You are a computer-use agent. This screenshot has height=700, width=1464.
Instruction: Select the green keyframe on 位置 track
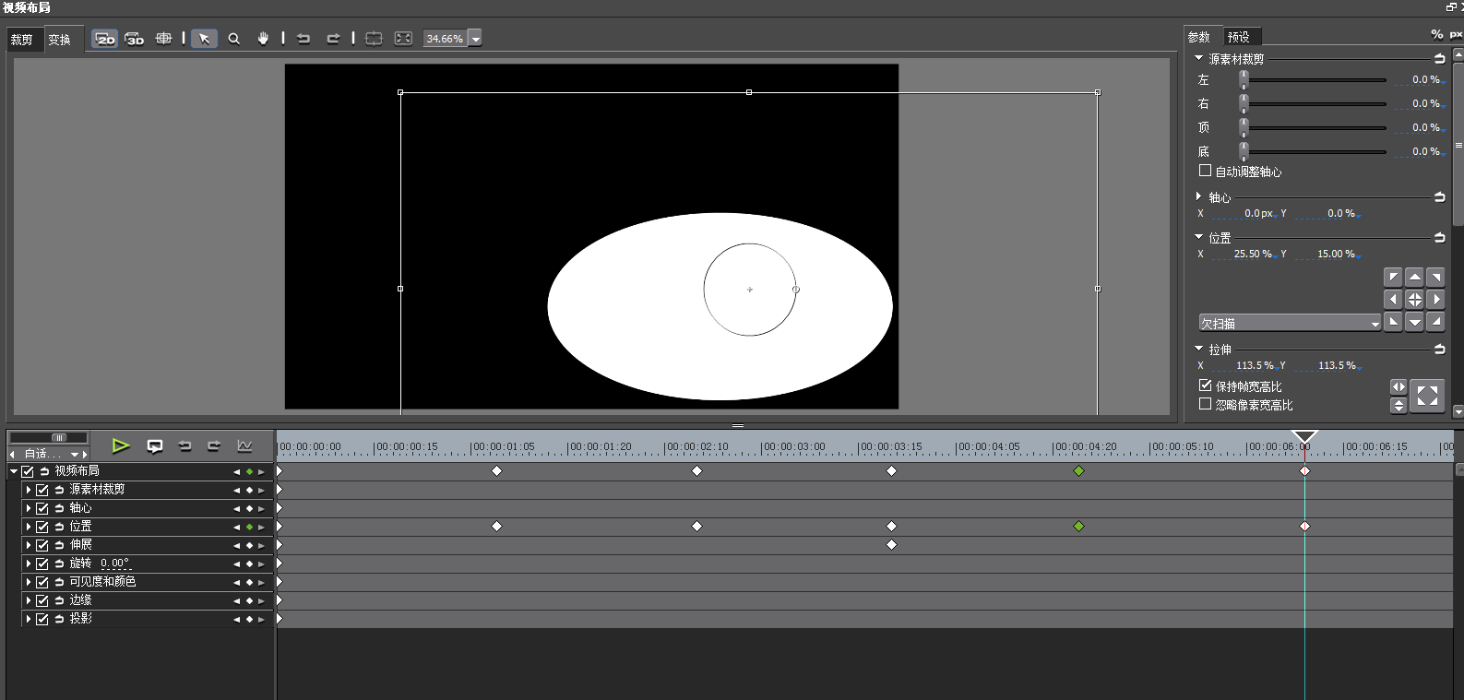1078,527
